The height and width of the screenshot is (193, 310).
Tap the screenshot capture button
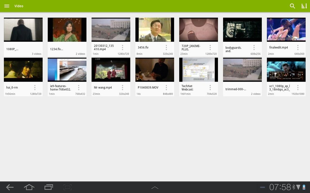tap(67, 187)
